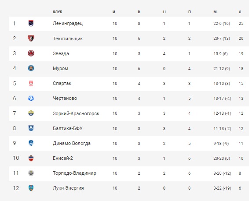Click the Торпедо-Владимир crest

pos(31,173)
